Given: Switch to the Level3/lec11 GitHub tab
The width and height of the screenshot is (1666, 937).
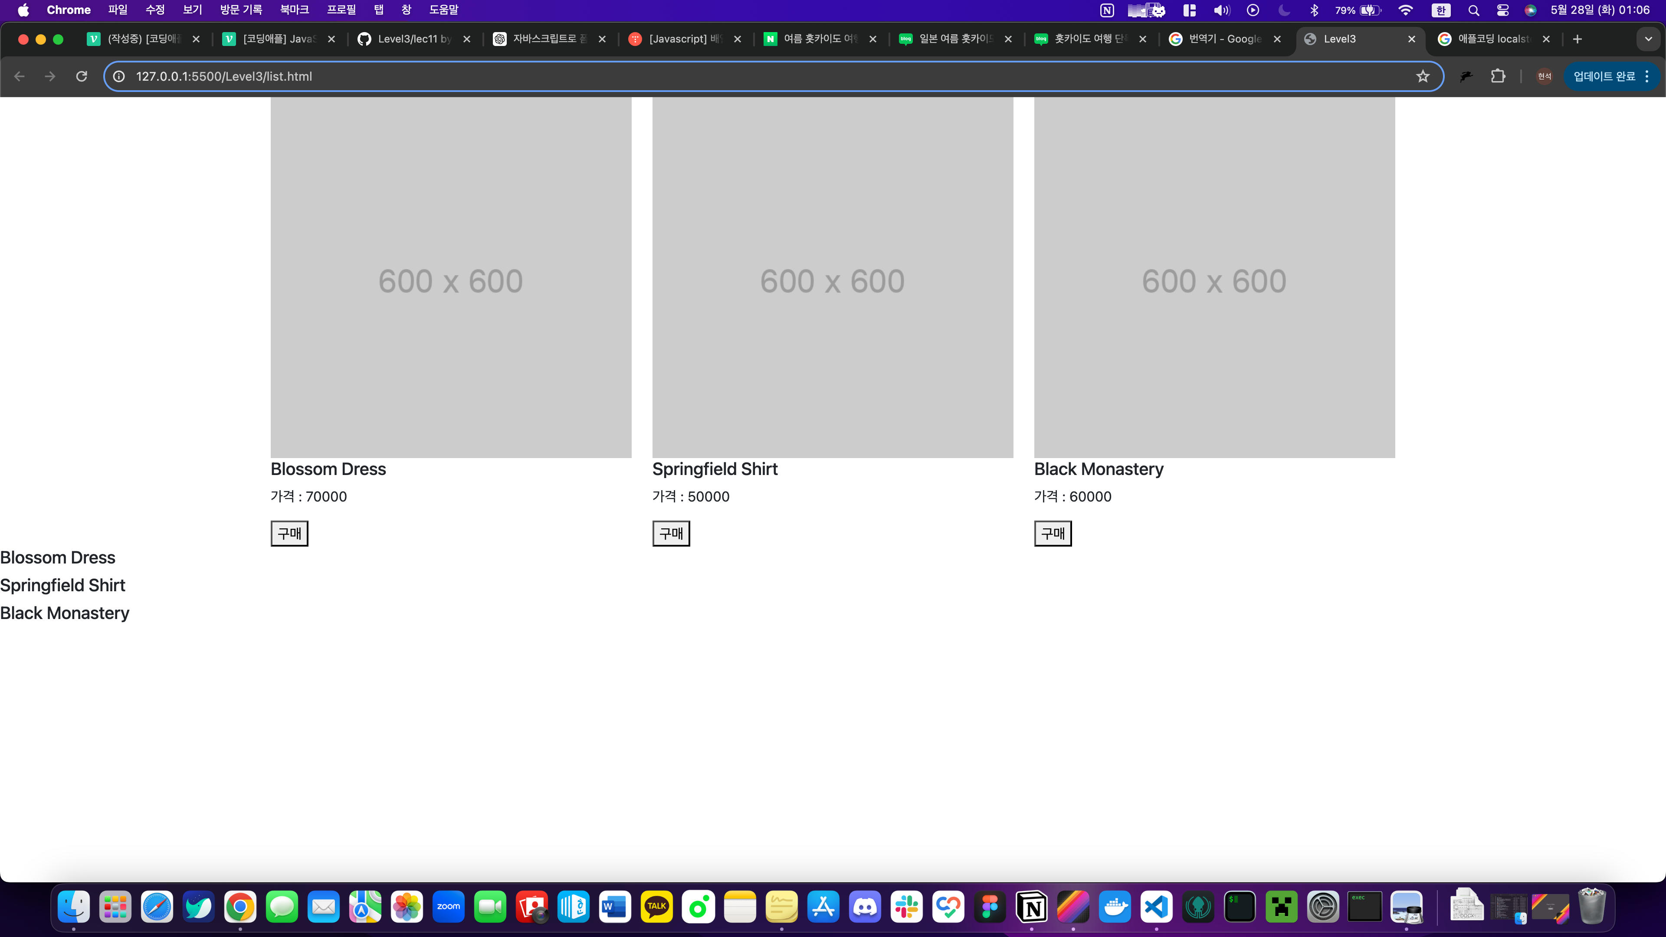Looking at the screenshot, I should click(x=414, y=39).
